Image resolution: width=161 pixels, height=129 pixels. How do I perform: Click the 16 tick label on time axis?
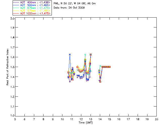pyautogui.click(x=119, y=119)
